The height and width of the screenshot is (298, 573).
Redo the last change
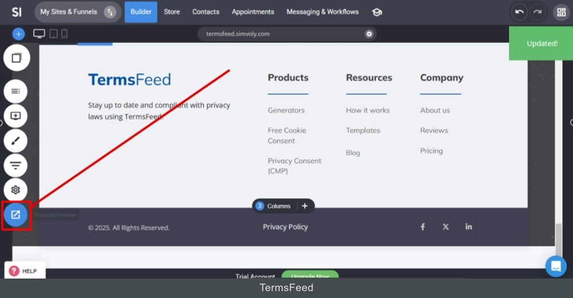(x=537, y=12)
